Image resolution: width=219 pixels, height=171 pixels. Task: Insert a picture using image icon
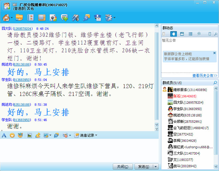(x=29, y=135)
